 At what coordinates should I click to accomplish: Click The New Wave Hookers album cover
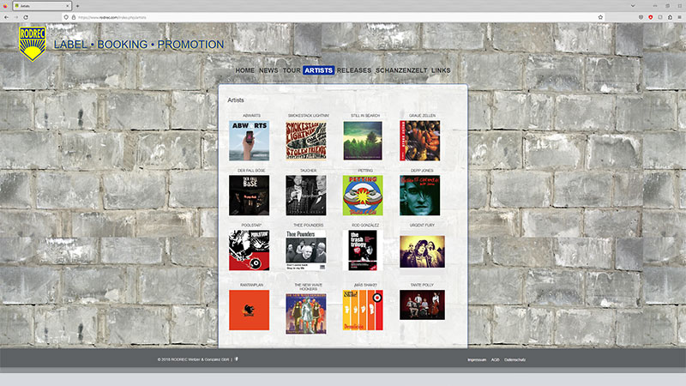point(306,314)
